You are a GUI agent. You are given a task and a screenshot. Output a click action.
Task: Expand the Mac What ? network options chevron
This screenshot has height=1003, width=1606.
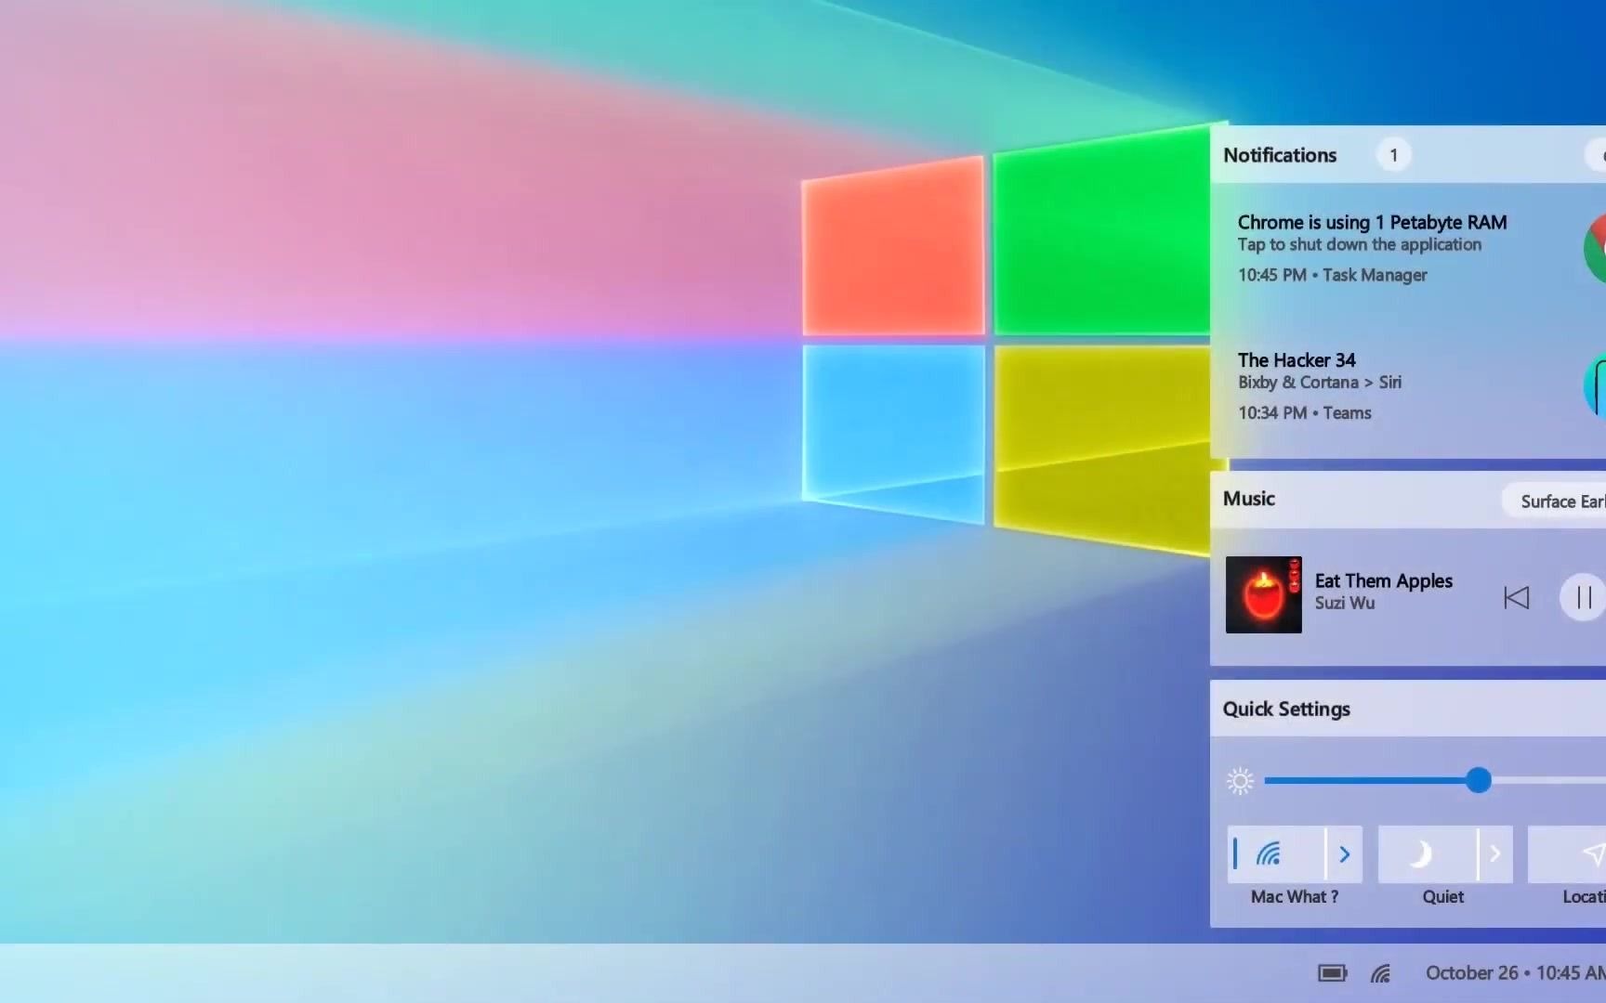(x=1345, y=854)
